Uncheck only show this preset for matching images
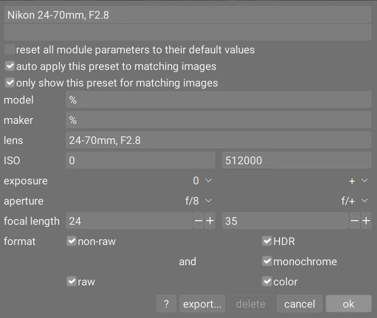 10,83
